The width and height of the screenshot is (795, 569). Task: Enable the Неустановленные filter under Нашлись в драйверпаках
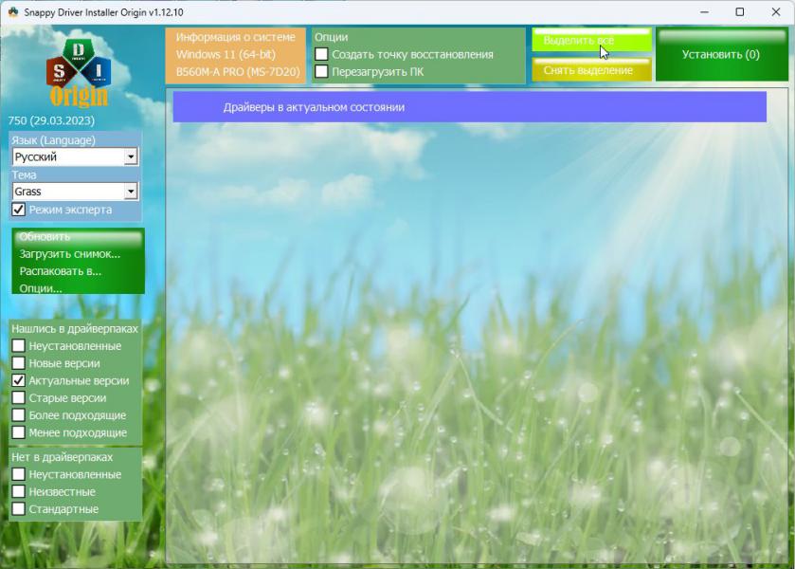click(x=19, y=346)
